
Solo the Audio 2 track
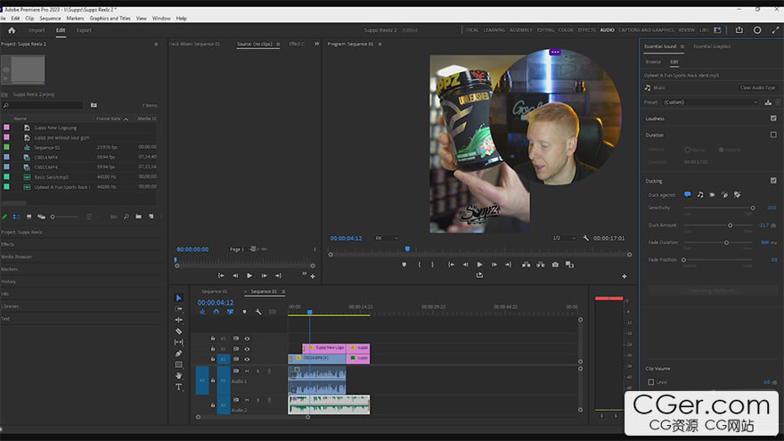pyautogui.click(x=258, y=400)
